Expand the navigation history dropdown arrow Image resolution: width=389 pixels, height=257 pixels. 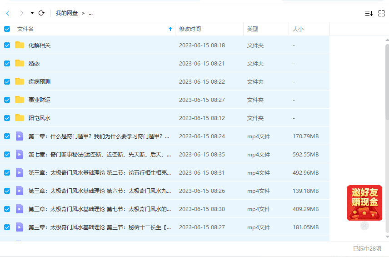[32, 13]
